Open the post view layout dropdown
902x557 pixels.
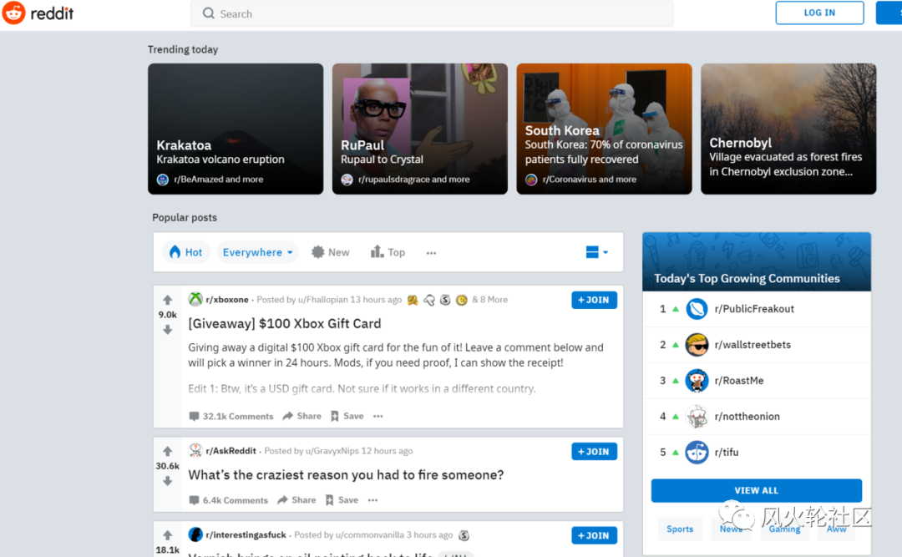point(596,252)
